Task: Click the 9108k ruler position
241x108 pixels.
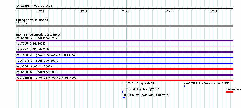Action: point(170,11)
